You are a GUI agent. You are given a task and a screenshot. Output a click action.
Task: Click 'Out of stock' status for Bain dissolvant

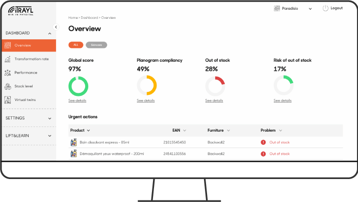tap(279, 142)
